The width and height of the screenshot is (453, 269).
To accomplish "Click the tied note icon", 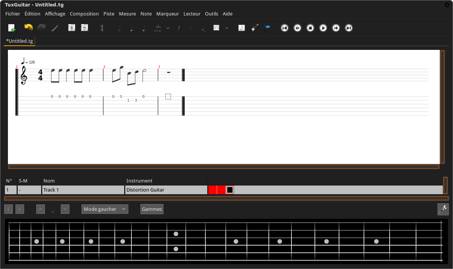I will [203, 28].
